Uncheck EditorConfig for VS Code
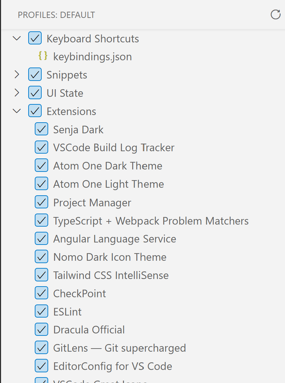 [x=41, y=365]
